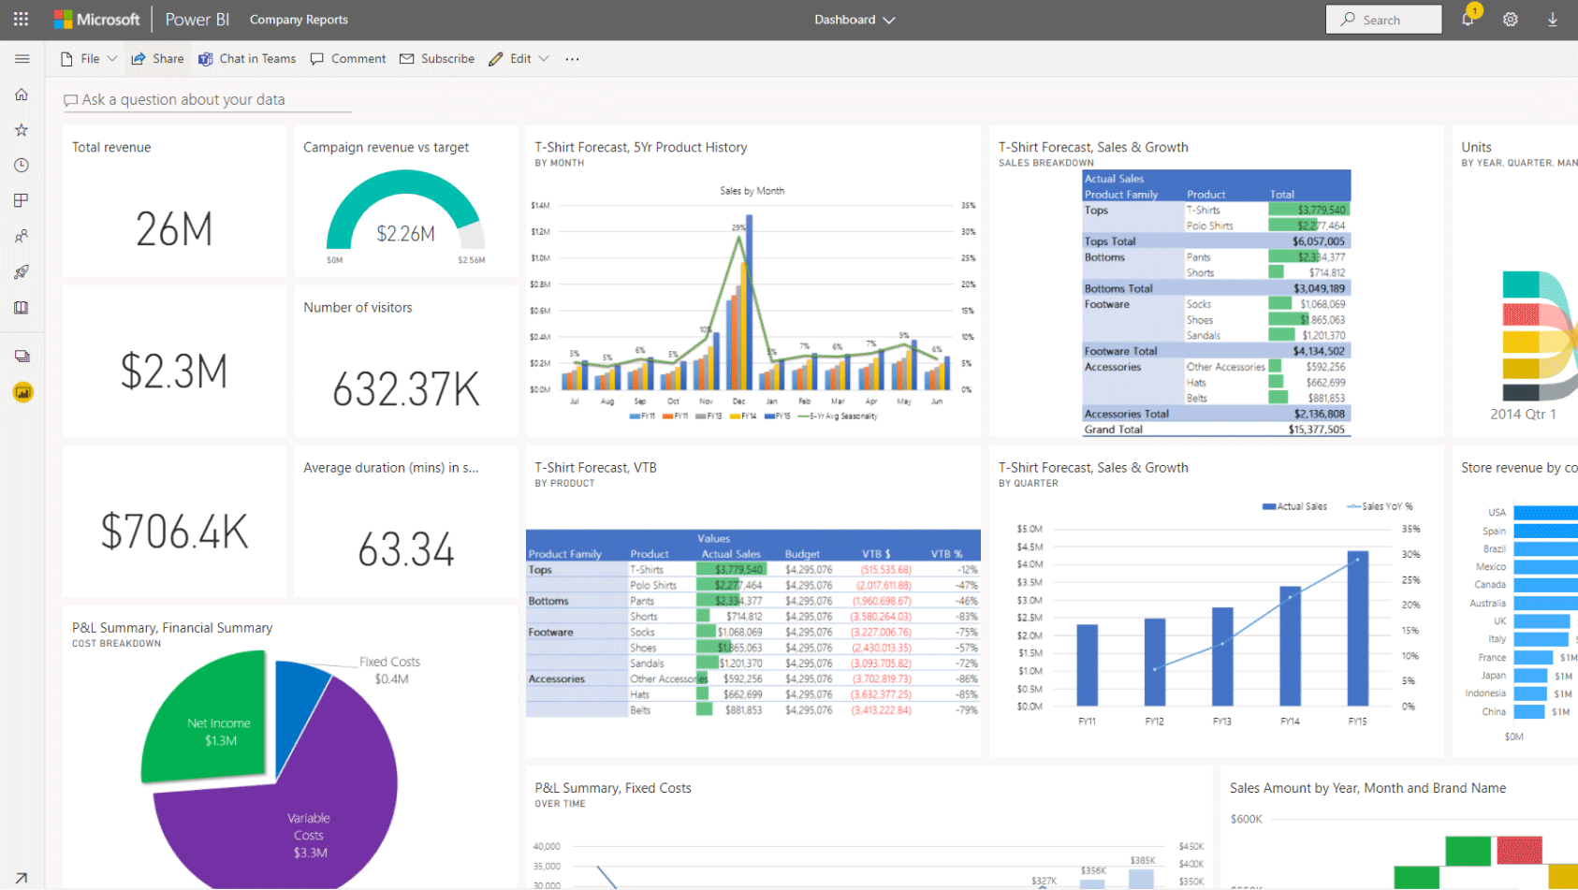The width and height of the screenshot is (1578, 890).
Task: View Shared with me content
Action: pos(21,236)
